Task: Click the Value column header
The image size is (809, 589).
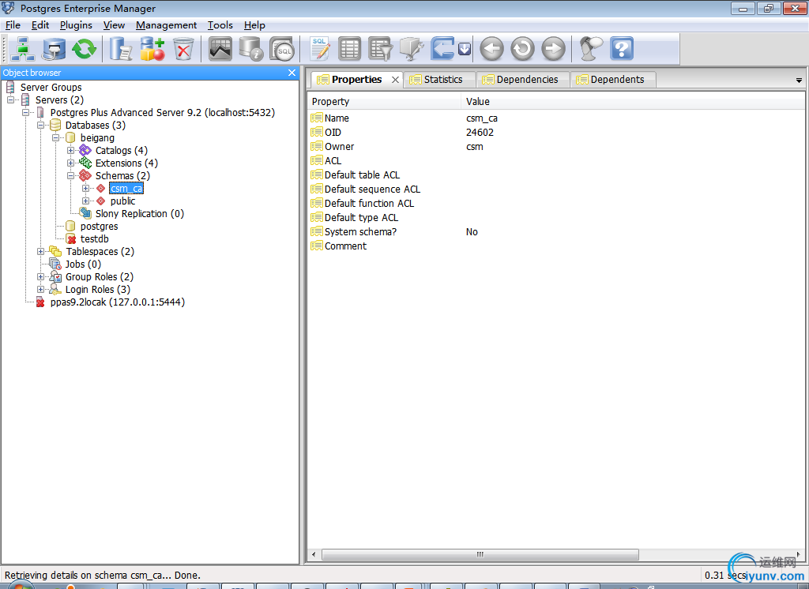Action: (633, 102)
